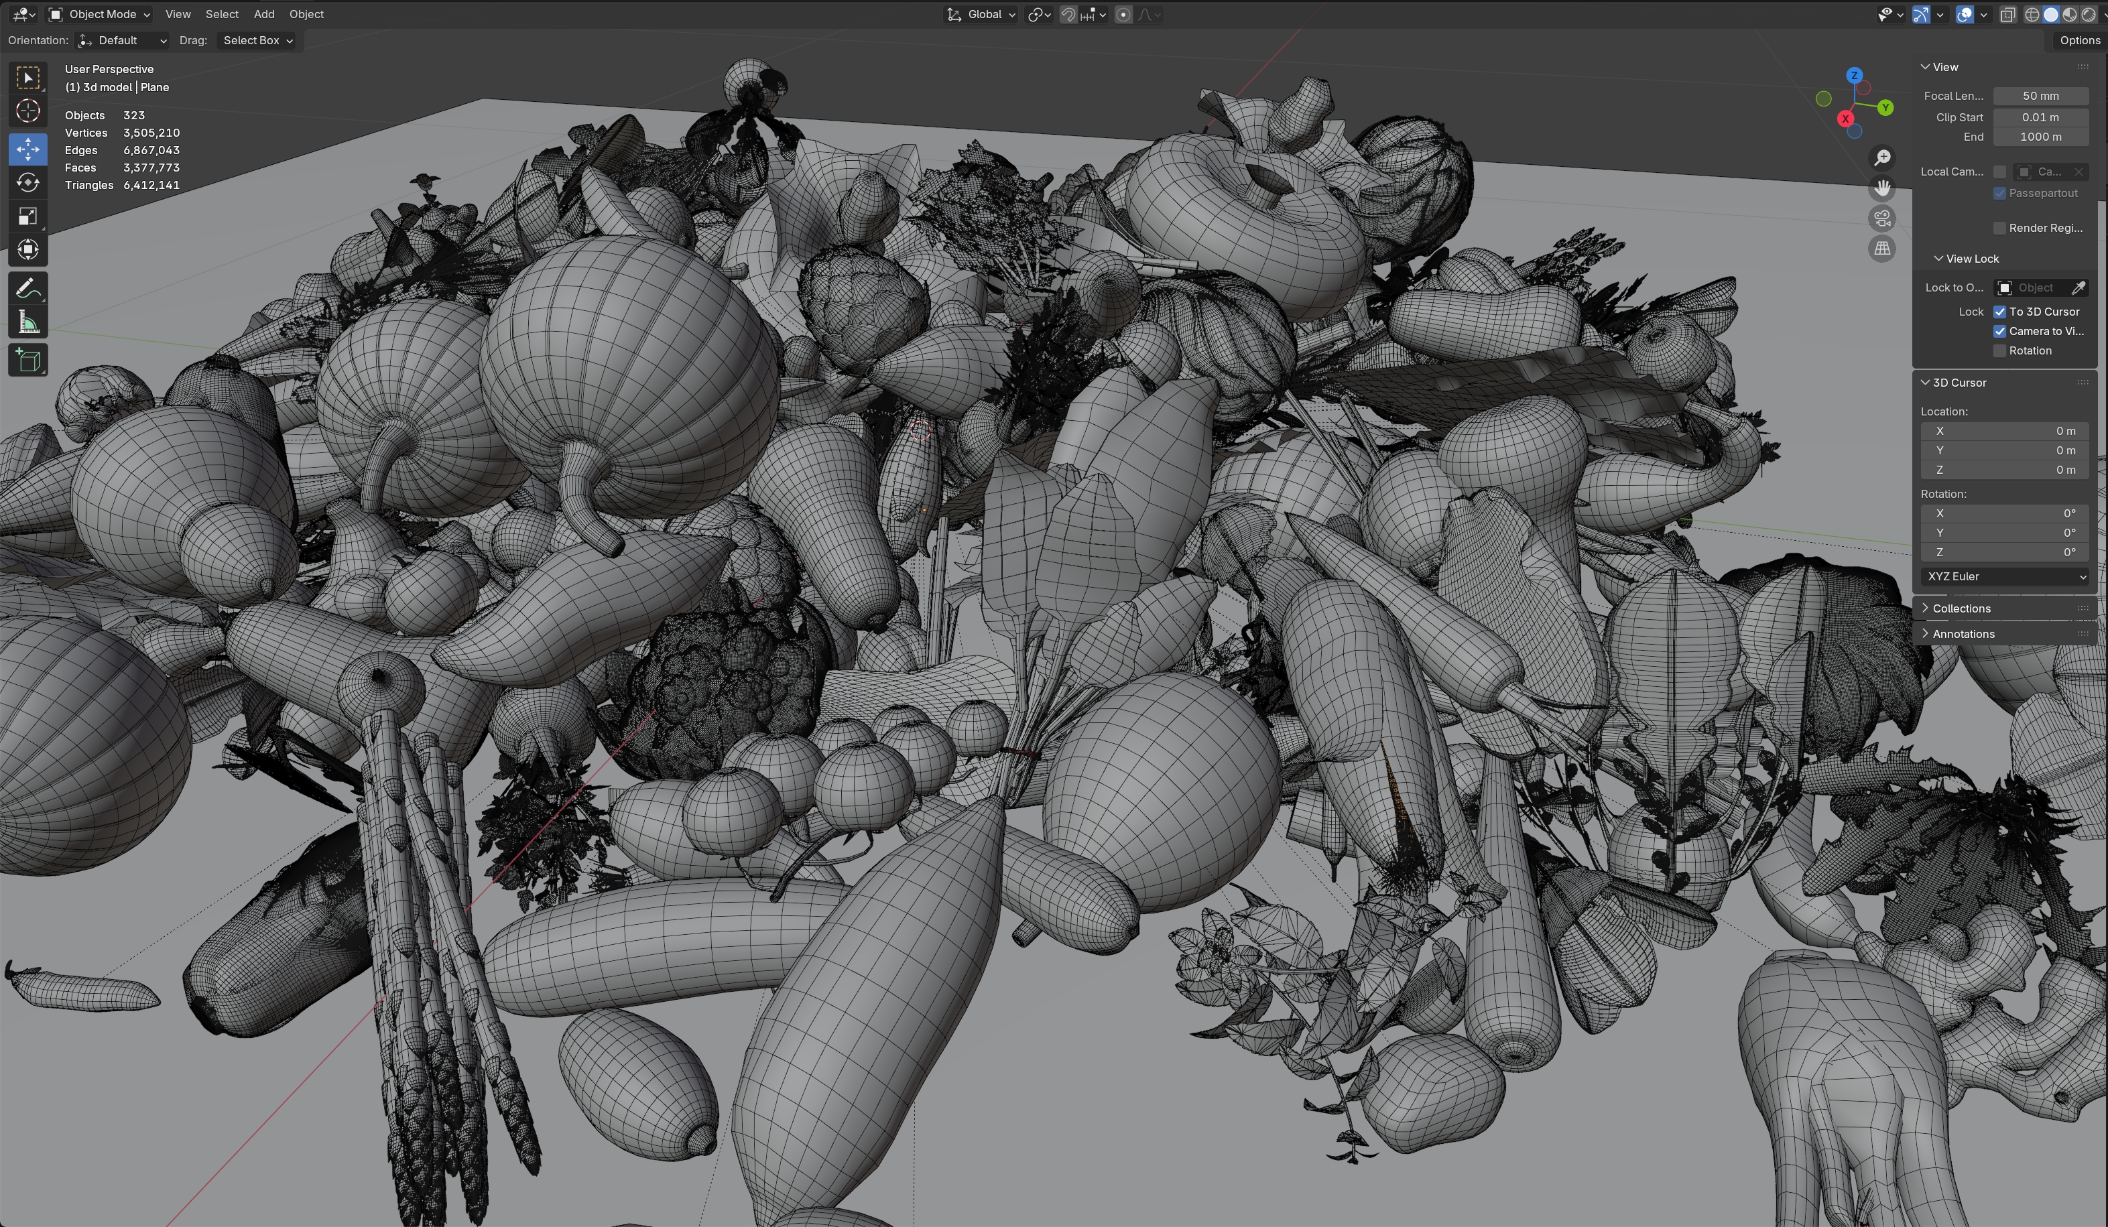
Task: Toggle orthographic perspective grid icon
Action: 1882,249
